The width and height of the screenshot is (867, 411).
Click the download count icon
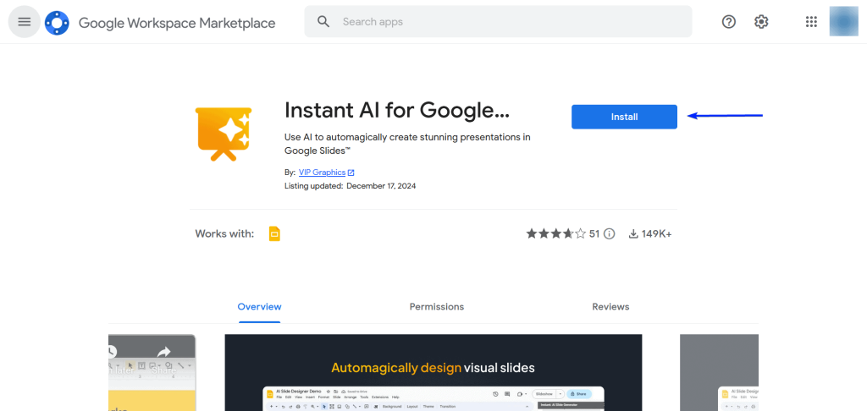632,234
